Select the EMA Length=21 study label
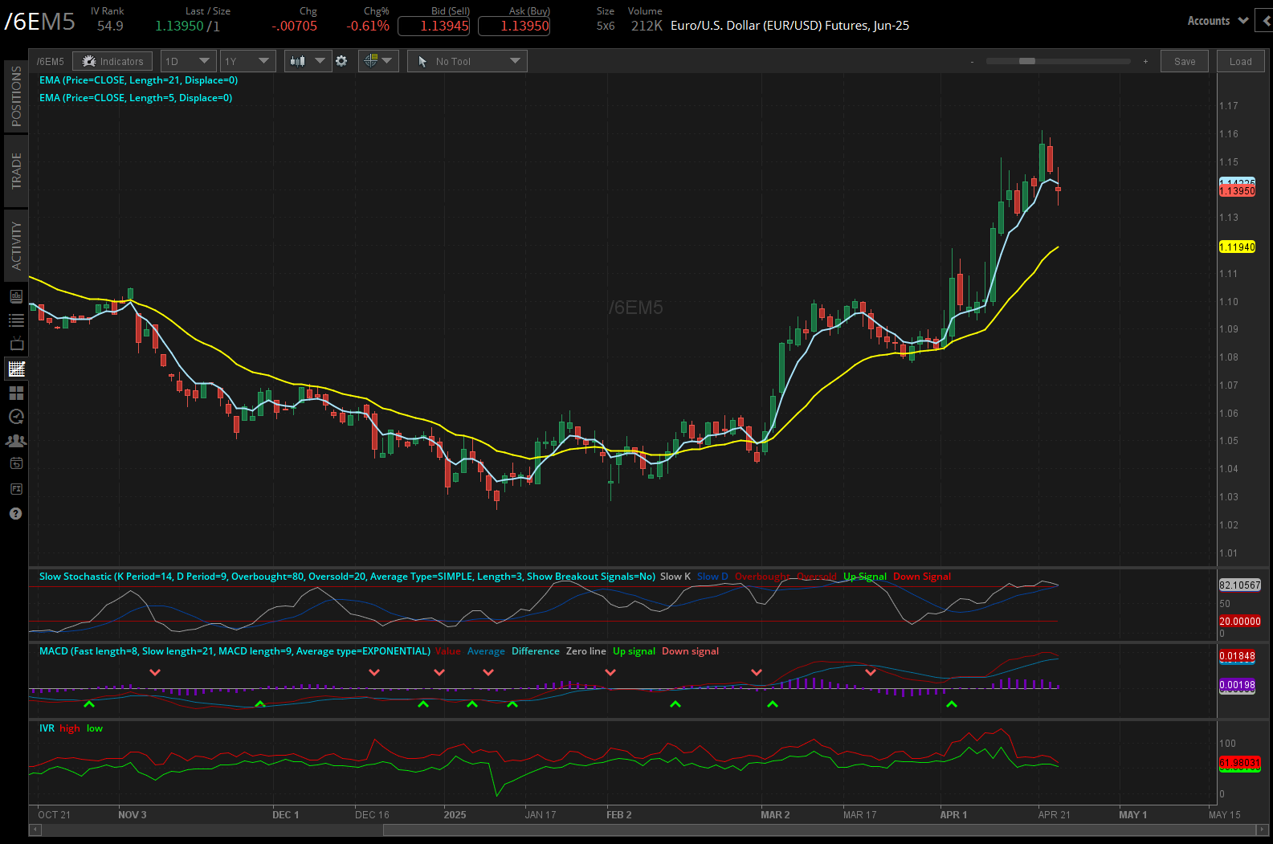1273x844 pixels. click(x=138, y=80)
